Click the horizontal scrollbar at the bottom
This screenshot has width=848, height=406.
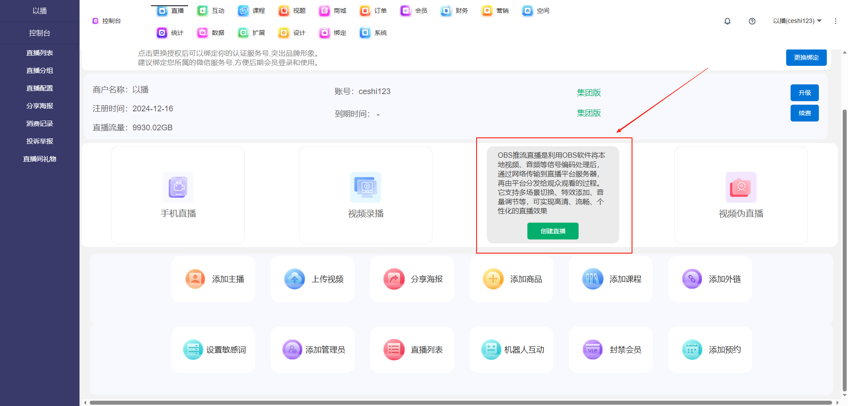(459, 402)
